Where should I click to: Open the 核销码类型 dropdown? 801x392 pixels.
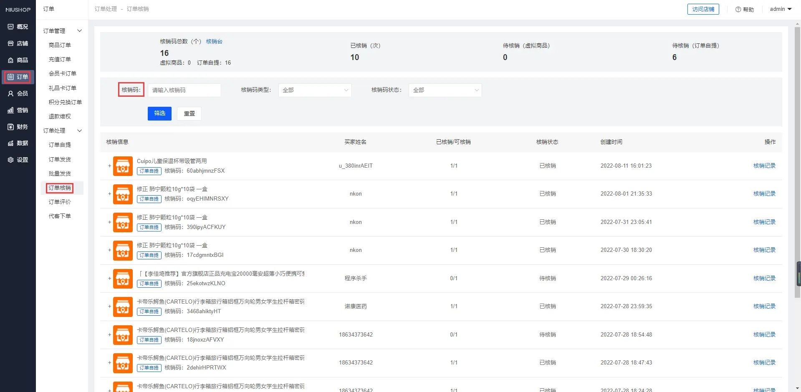(x=315, y=90)
